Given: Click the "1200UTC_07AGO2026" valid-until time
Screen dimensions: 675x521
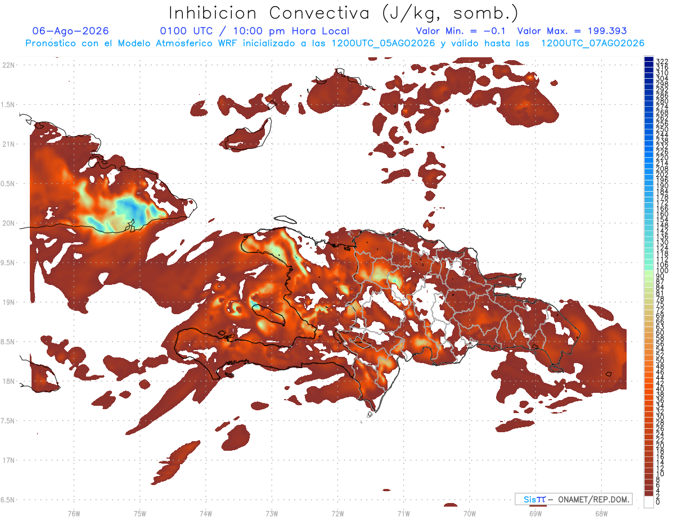Looking at the screenshot, I should tap(592, 43).
